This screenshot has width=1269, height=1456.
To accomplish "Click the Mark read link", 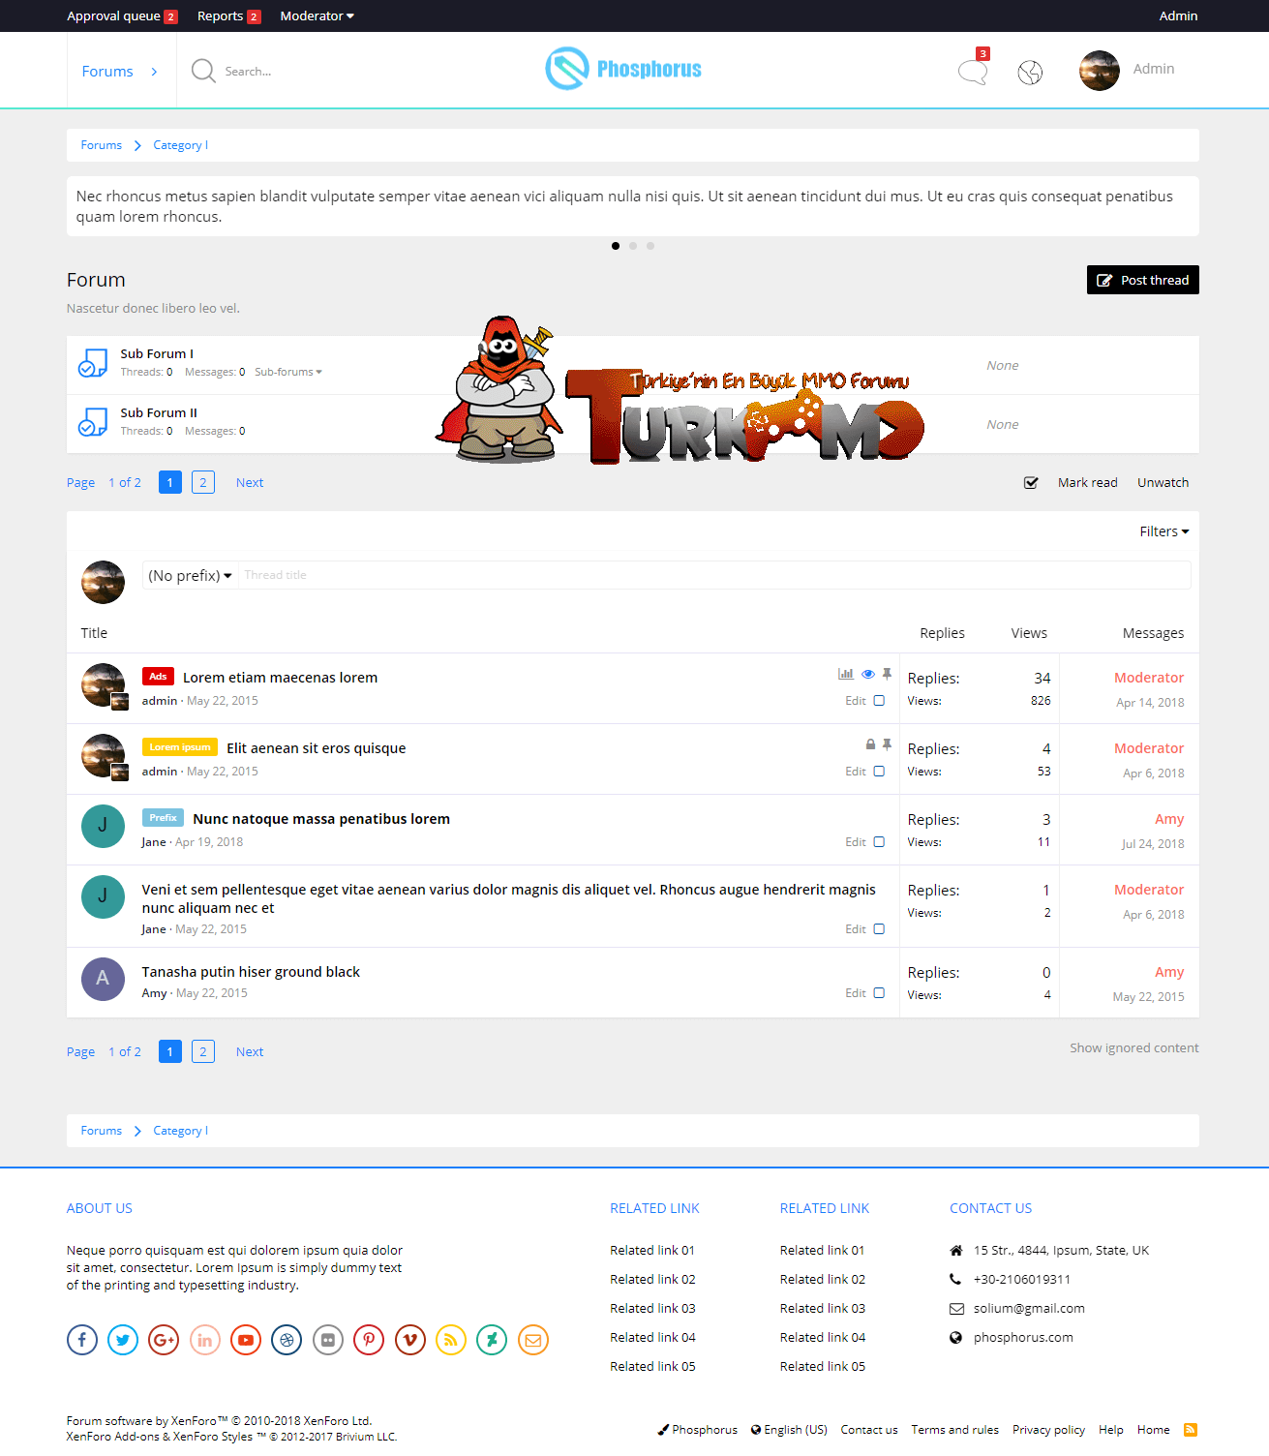I will point(1087,482).
